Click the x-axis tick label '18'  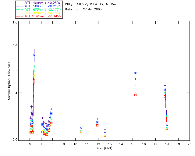point(167,144)
